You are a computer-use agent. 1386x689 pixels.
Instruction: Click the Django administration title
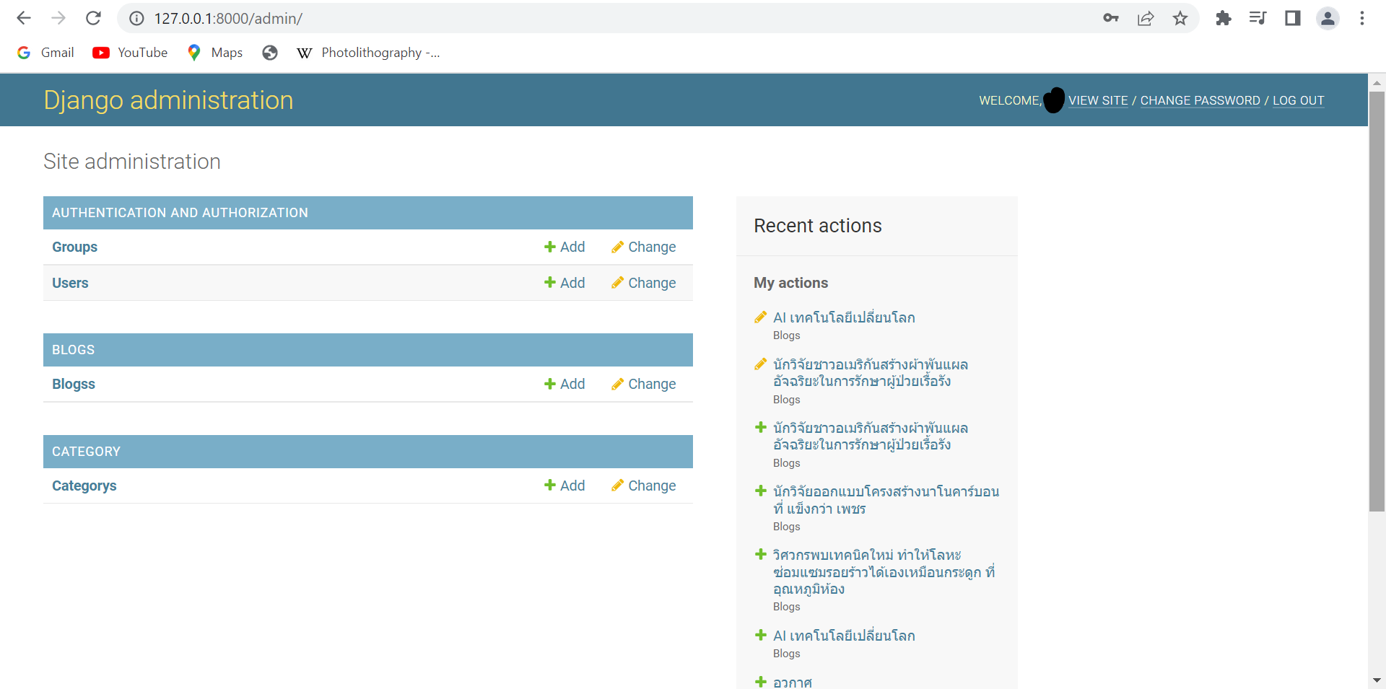[x=168, y=100]
